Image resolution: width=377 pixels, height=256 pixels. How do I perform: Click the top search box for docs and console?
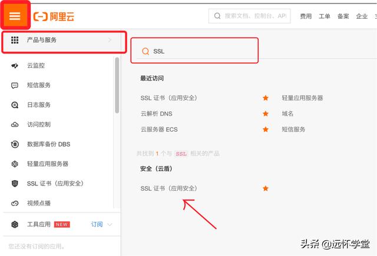coord(250,16)
